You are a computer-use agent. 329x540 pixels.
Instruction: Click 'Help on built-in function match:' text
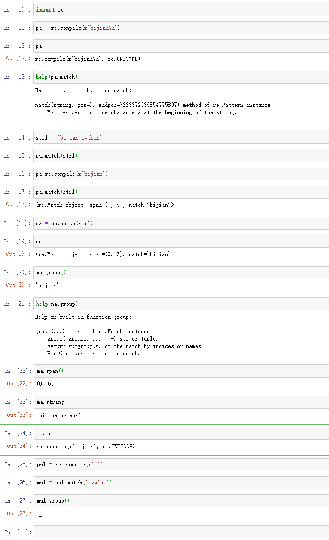84,90
